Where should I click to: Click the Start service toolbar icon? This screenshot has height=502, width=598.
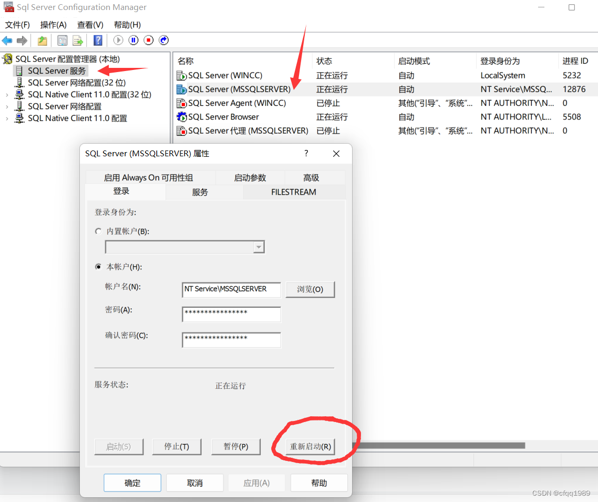(x=118, y=40)
